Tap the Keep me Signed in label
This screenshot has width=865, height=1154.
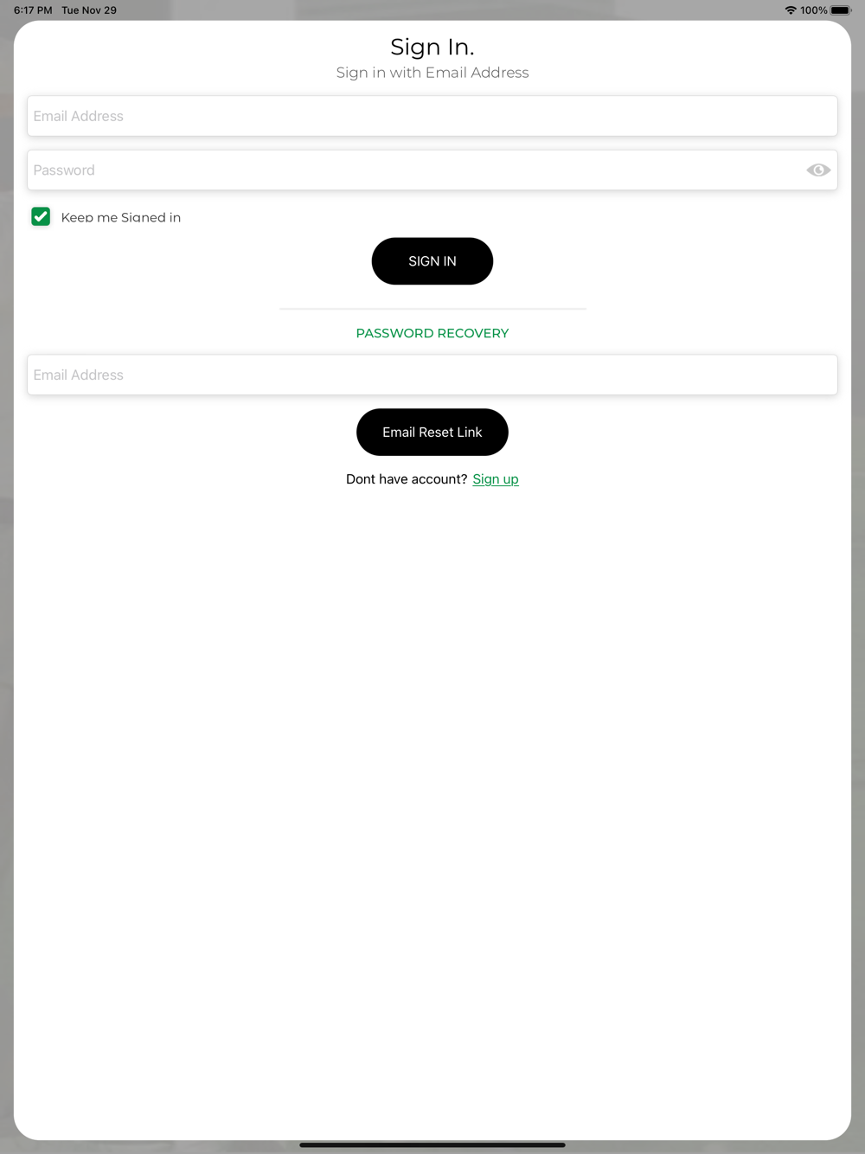pos(121,217)
